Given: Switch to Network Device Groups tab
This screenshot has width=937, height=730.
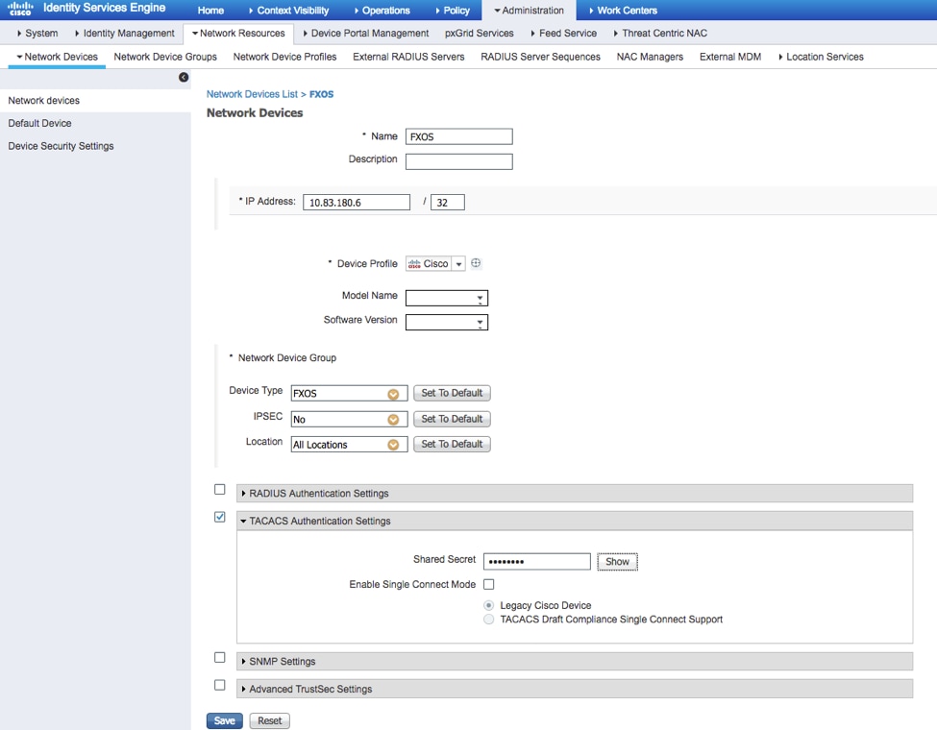Looking at the screenshot, I should point(165,57).
